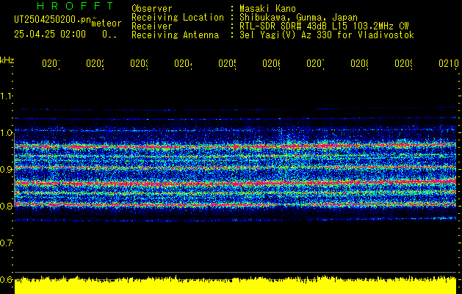
Task: Select receiver text RTL-SDR SDR# 43dB L15 103.2MHz CW
Action: pos(325,26)
